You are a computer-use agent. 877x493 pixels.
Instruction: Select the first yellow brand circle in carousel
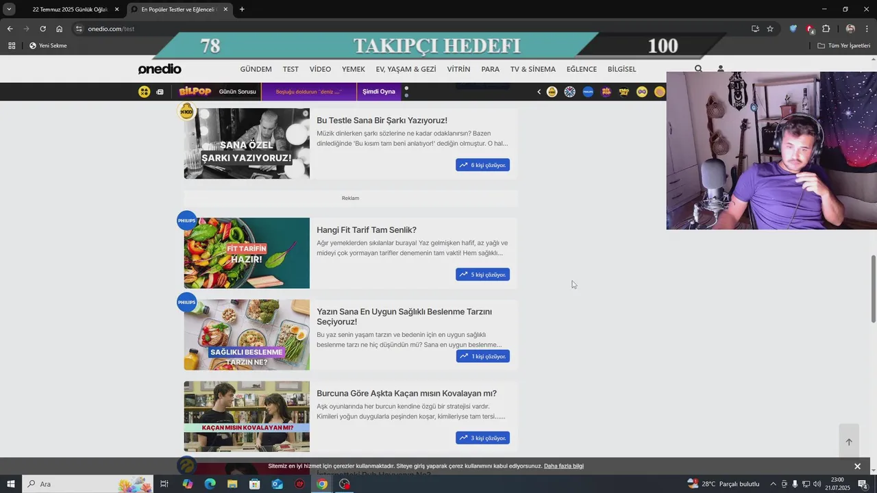pos(552,92)
